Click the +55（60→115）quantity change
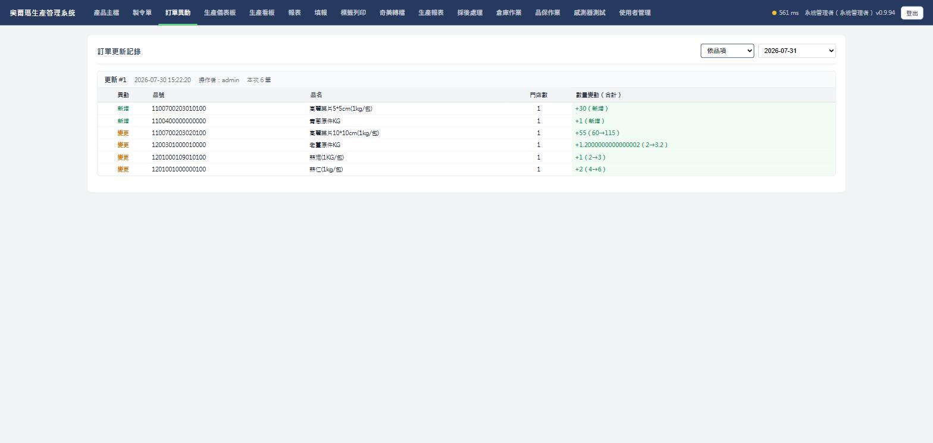933x443 pixels. coord(597,133)
